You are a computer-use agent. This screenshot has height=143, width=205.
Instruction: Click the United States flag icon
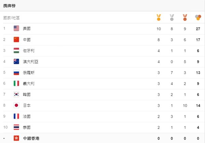pos(16,28)
